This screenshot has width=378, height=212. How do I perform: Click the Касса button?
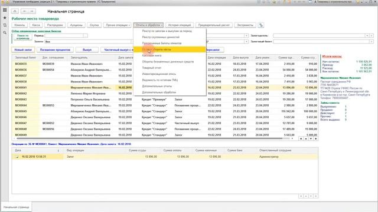coord(36,25)
